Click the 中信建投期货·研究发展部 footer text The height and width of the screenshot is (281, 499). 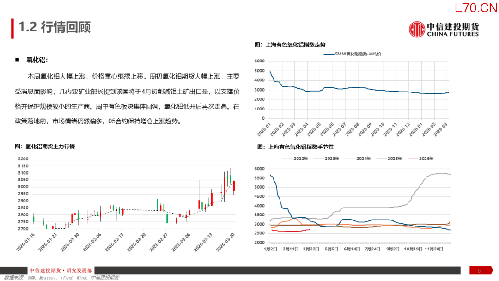[x=61, y=270]
